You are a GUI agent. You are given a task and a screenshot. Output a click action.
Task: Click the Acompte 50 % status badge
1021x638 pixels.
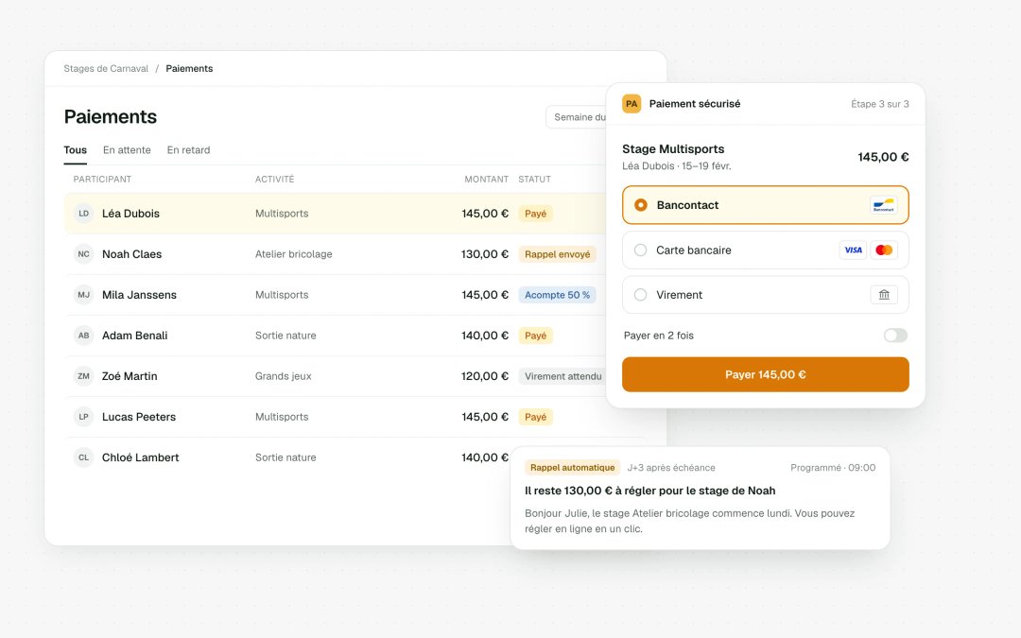point(558,295)
